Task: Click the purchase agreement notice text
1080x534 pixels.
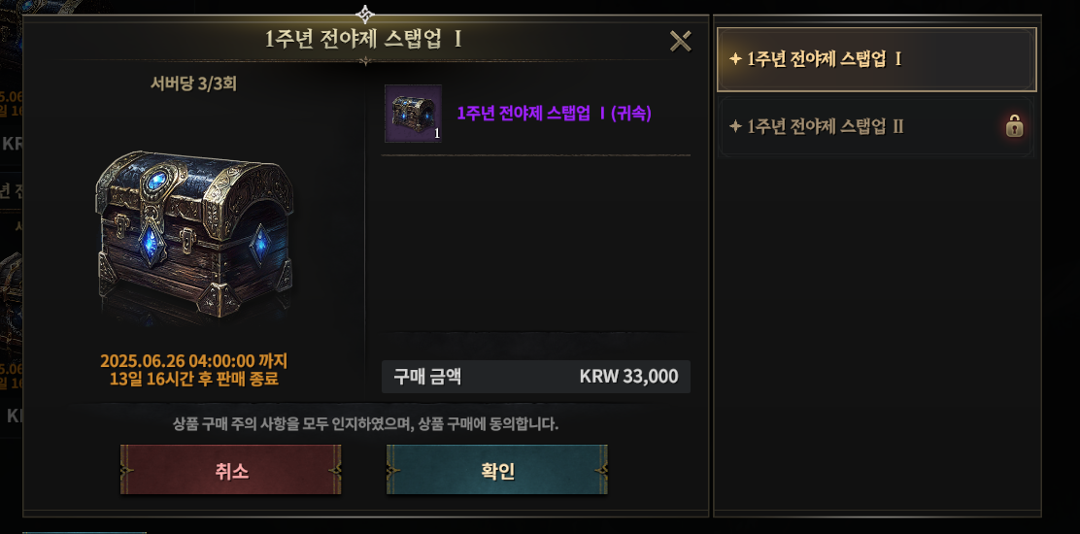Action: [365, 424]
